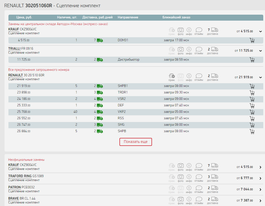Open photo for unofficial KRAUF CKZ9004VC replacement
Viewport: 265px width, 206px height.
pos(181,167)
